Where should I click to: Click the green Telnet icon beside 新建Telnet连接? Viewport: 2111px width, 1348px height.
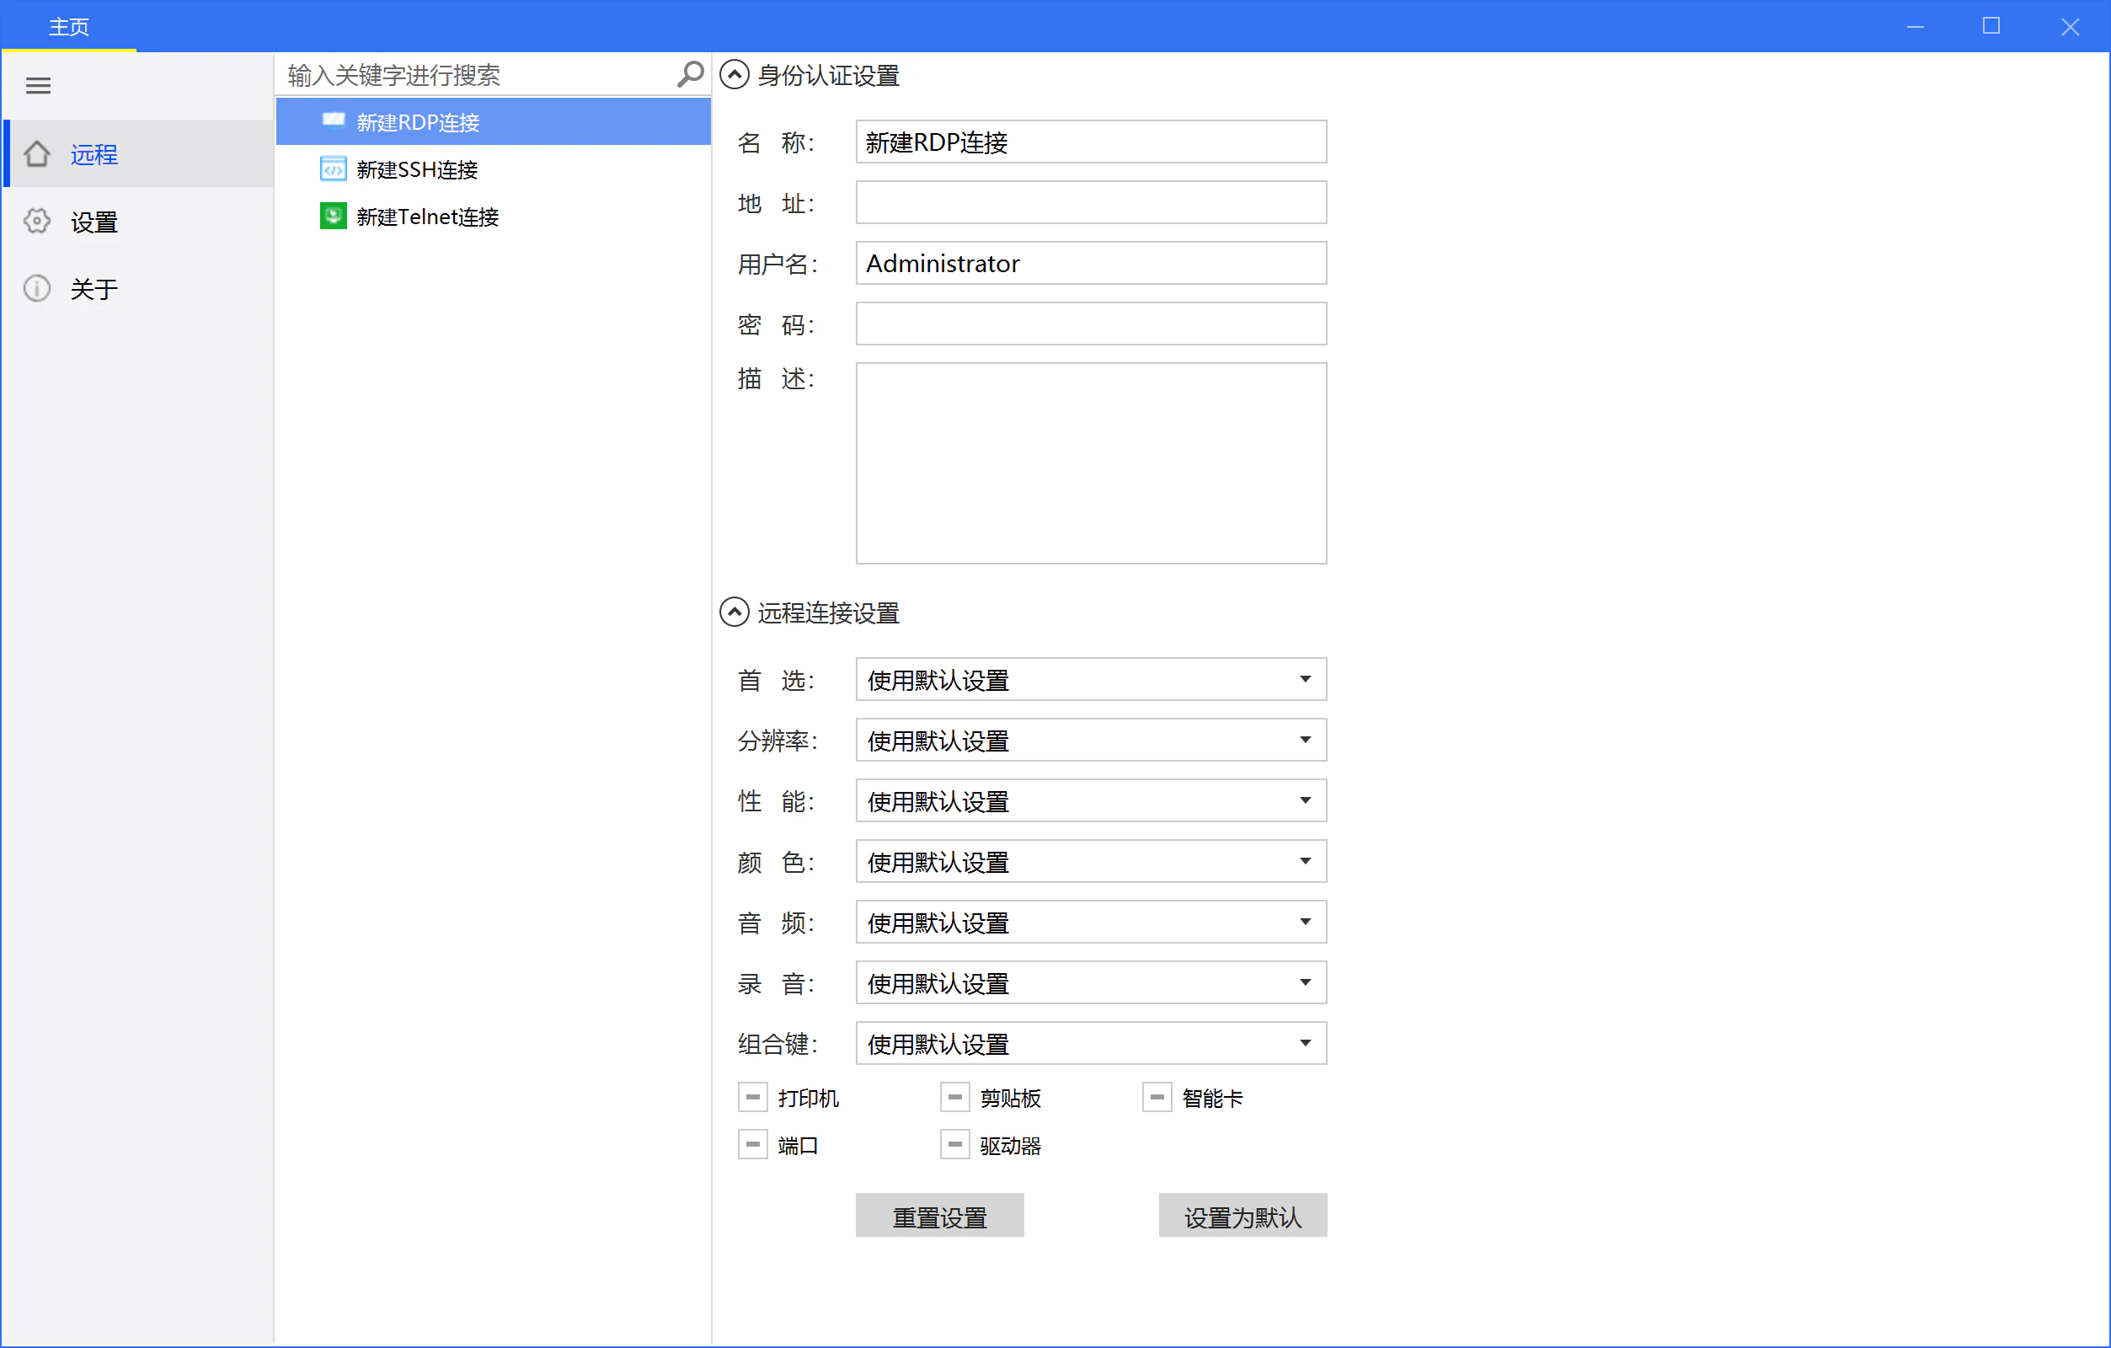click(333, 216)
